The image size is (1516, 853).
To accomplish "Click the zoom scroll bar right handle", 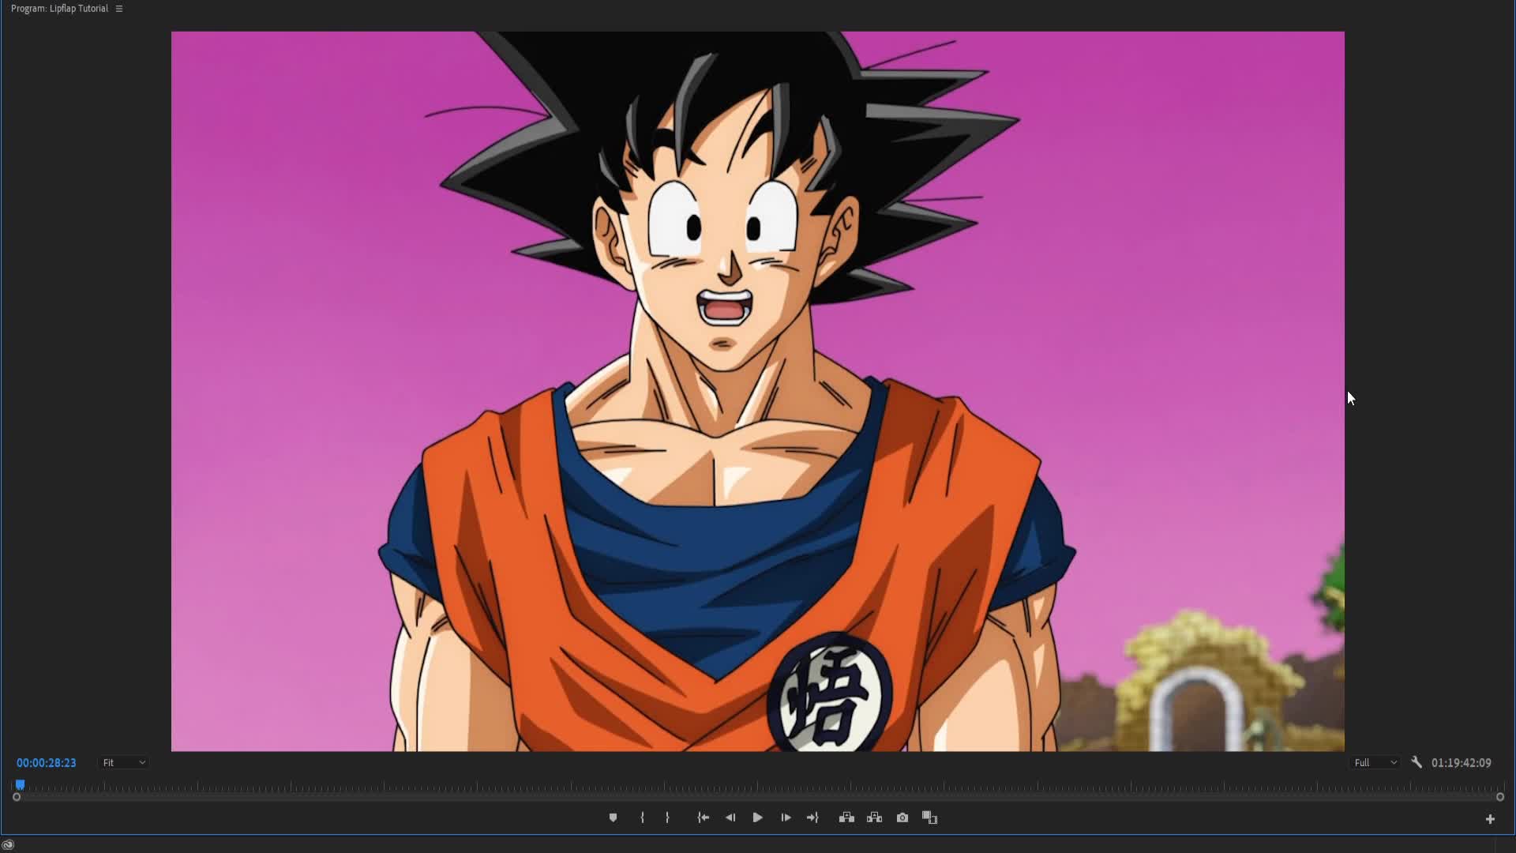I will coord(1500,797).
